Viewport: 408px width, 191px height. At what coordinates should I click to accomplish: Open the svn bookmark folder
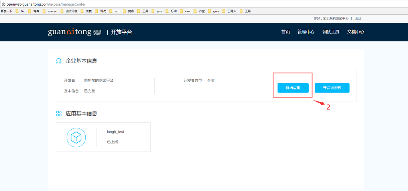(114, 11)
